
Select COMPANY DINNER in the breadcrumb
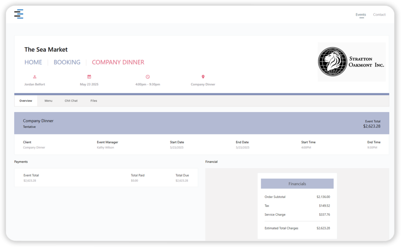(x=118, y=62)
